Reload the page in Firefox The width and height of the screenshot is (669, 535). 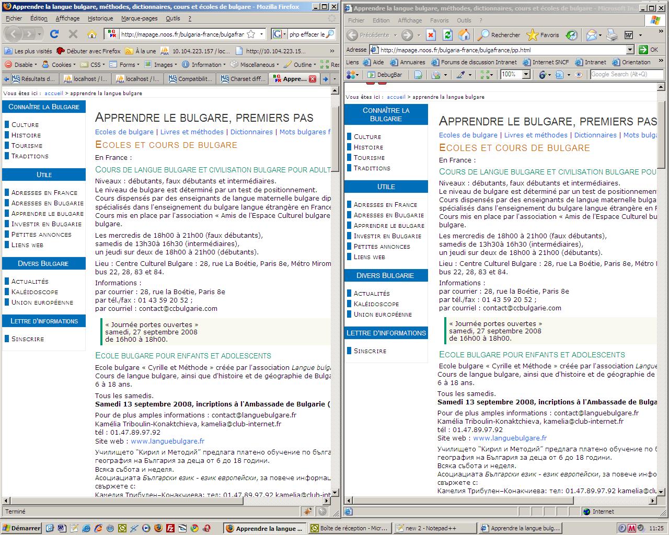[x=54, y=34]
